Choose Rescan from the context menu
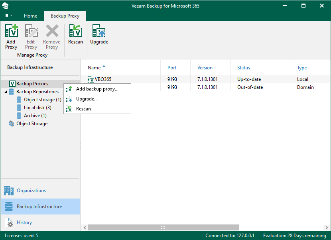 [x=97, y=109]
